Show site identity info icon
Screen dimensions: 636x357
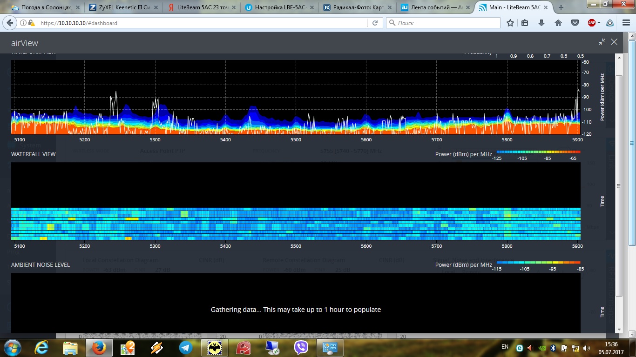pyautogui.click(x=23, y=23)
